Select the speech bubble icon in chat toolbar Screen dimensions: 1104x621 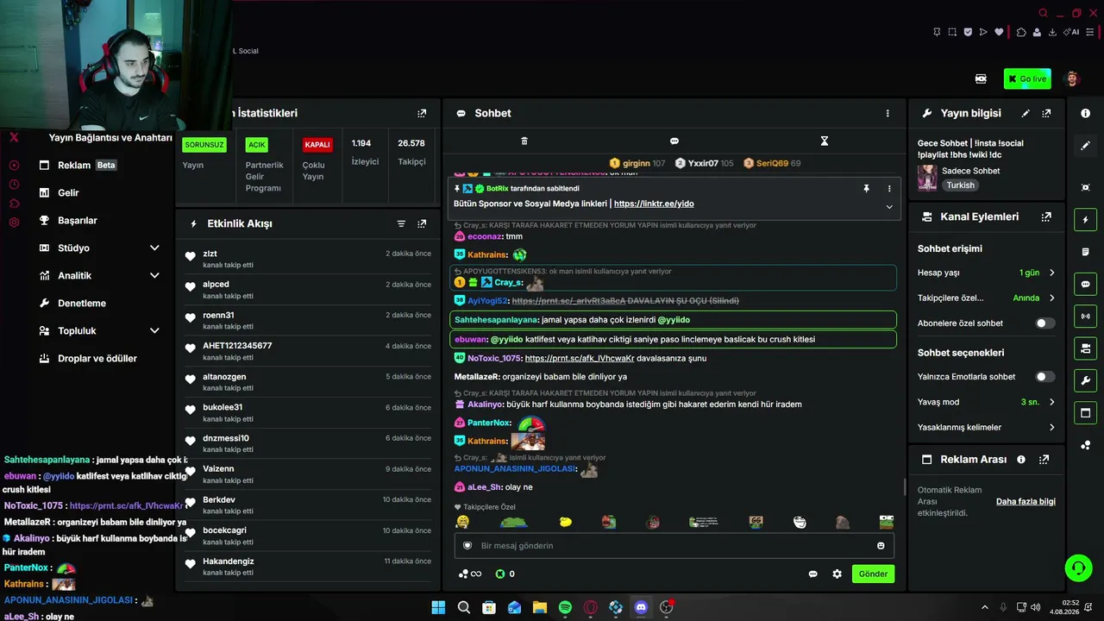tap(674, 141)
